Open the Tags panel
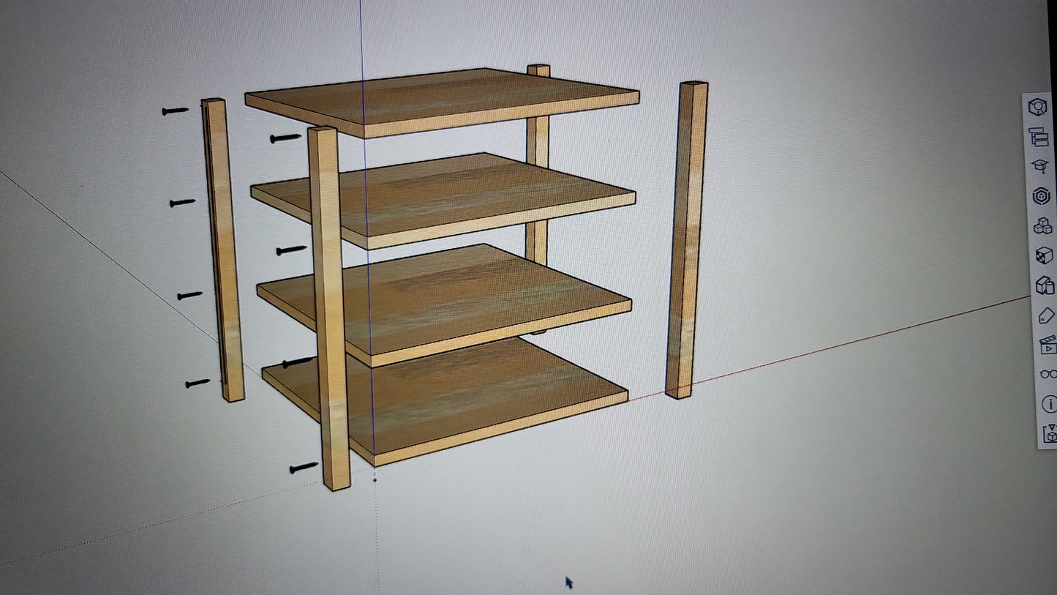Screen dimensions: 1057x595 click(1046, 315)
